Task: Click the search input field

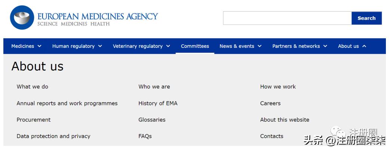Action: [x=287, y=18]
